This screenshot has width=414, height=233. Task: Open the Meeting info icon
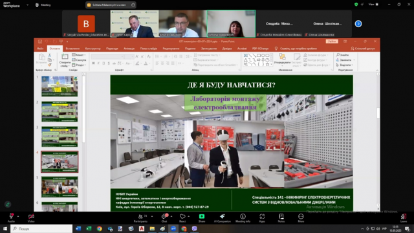[x=243, y=217]
